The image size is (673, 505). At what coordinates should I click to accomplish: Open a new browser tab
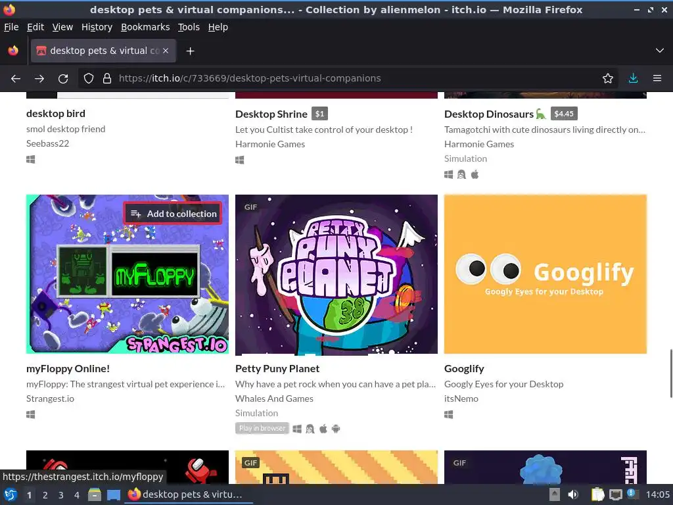point(190,51)
